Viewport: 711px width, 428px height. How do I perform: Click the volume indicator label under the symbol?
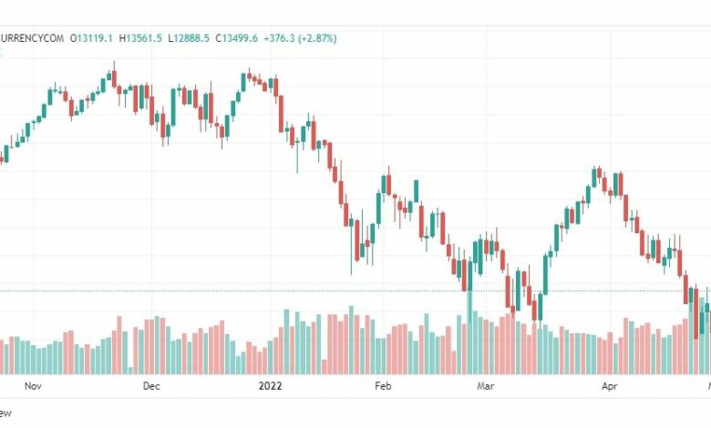[0, 53]
